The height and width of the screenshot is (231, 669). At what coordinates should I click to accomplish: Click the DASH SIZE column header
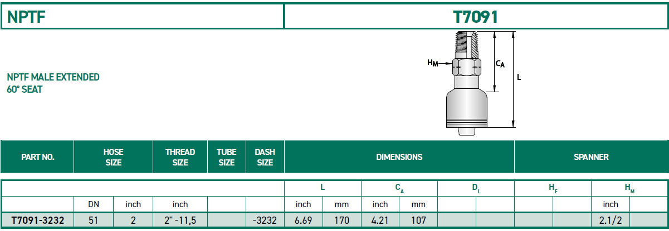click(x=265, y=157)
